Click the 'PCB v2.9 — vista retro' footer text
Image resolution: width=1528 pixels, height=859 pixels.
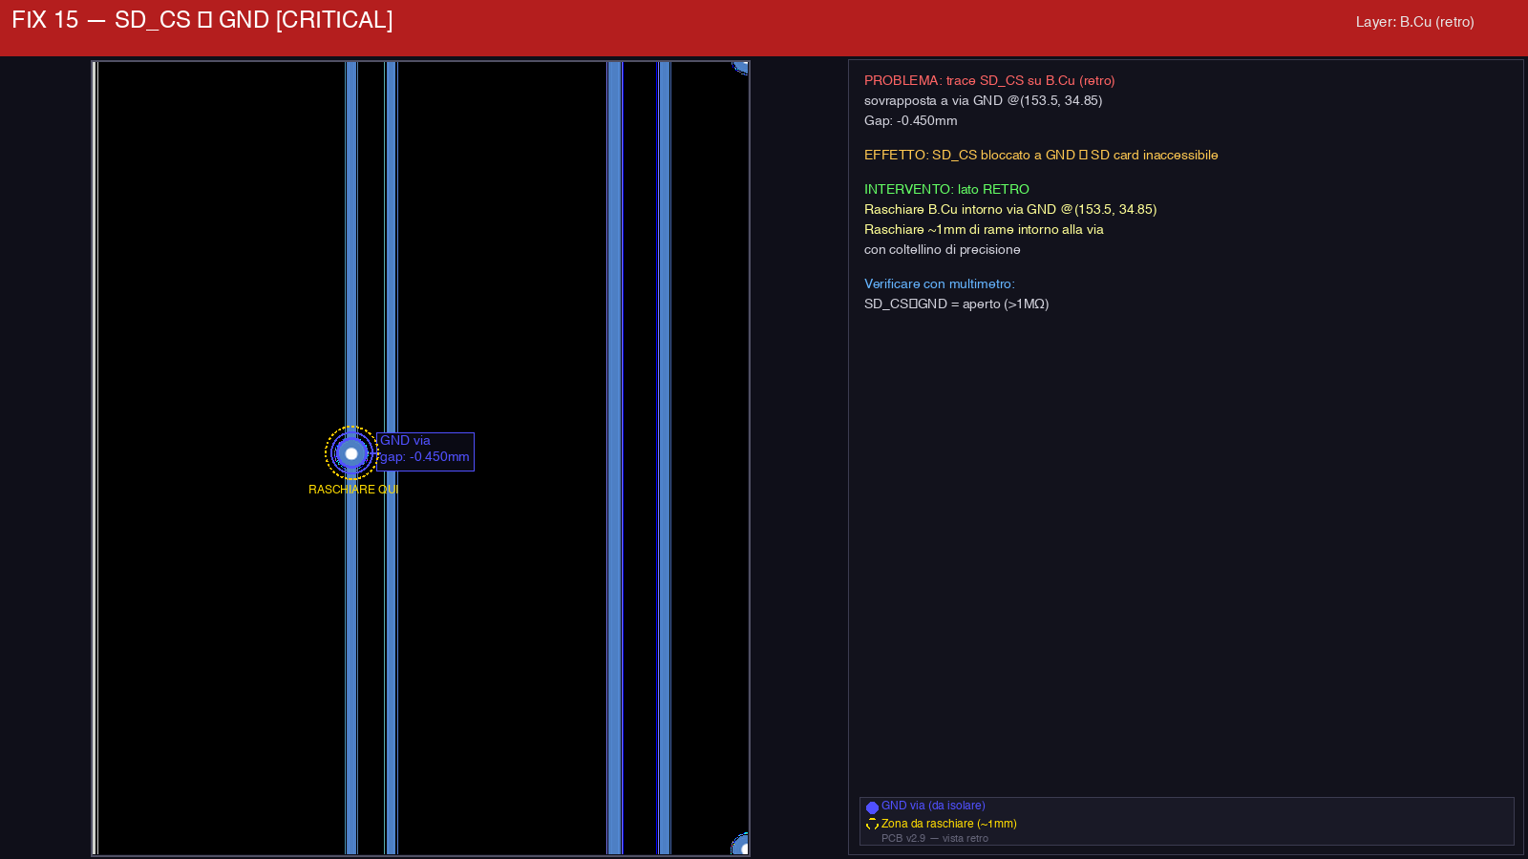(x=934, y=838)
